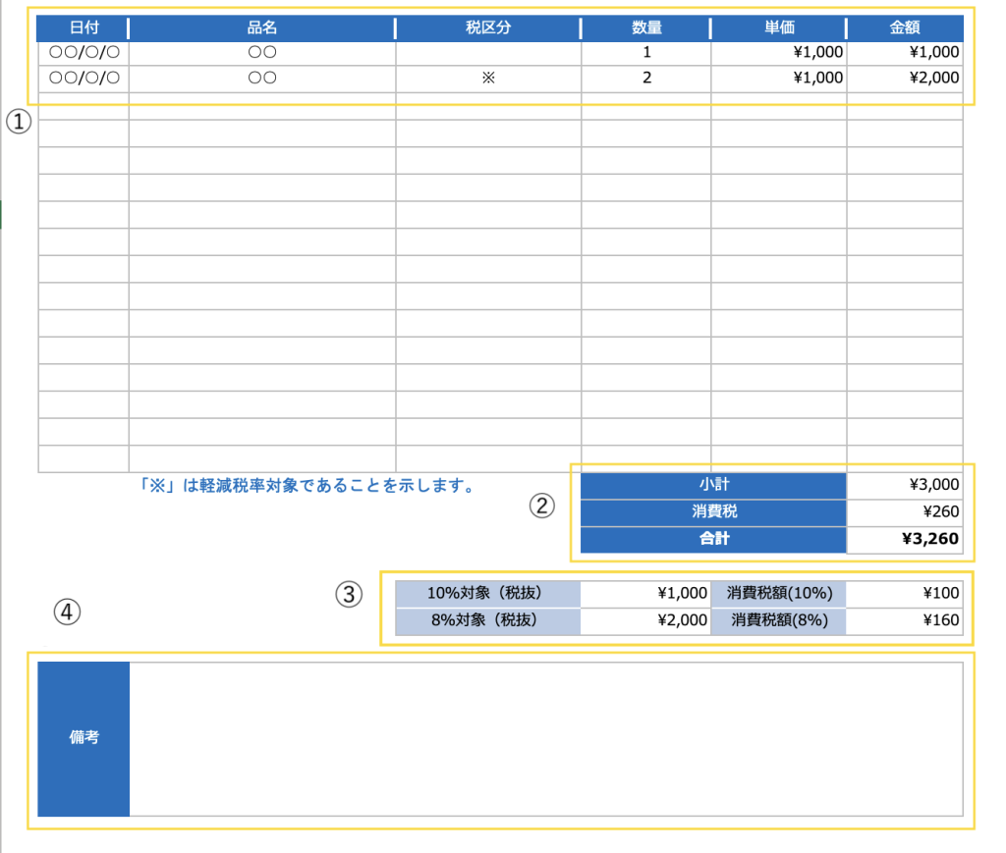Click the blue 備考 label cell
The height and width of the screenshot is (853, 1006).
tap(84, 738)
